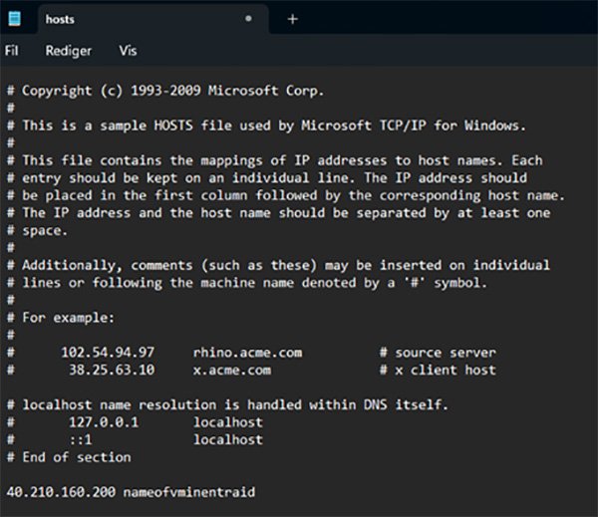Select the hosts tab
The height and width of the screenshot is (517, 598).
pos(60,19)
